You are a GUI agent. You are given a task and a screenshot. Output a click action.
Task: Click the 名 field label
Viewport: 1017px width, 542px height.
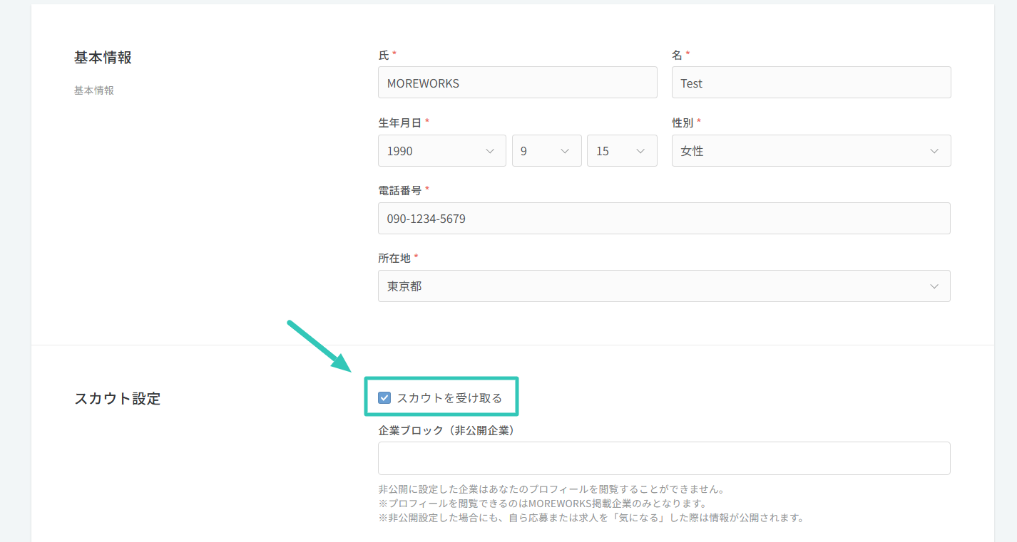(677, 55)
